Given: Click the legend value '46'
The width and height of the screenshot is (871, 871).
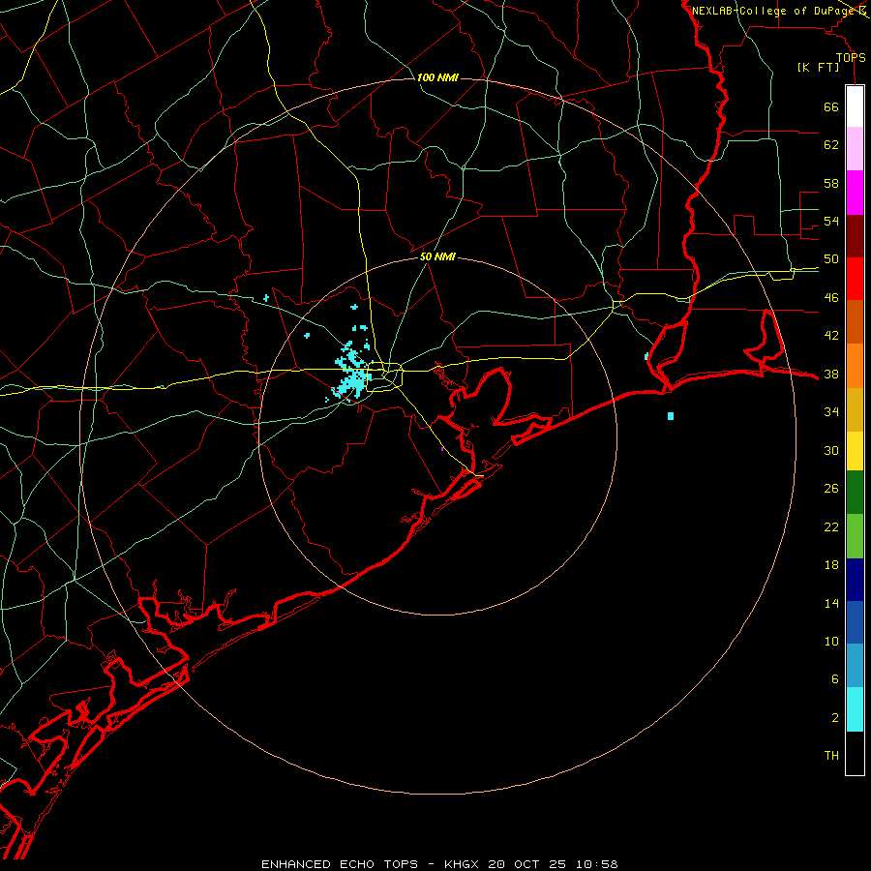Looking at the screenshot, I should pyautogui.click(x=831, y=298).
